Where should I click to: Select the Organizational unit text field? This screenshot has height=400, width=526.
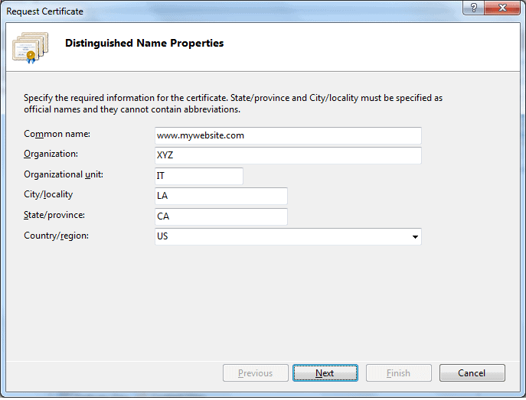198,176
